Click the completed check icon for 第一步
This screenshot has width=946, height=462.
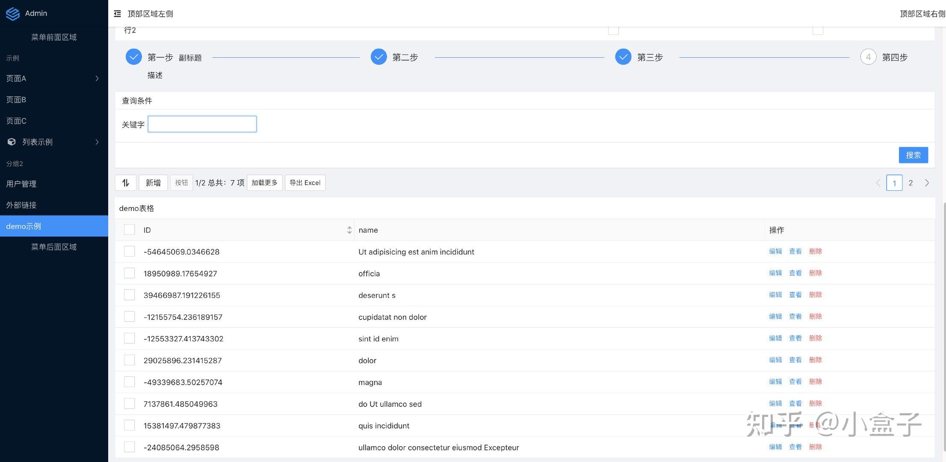[x=133, y=56]
